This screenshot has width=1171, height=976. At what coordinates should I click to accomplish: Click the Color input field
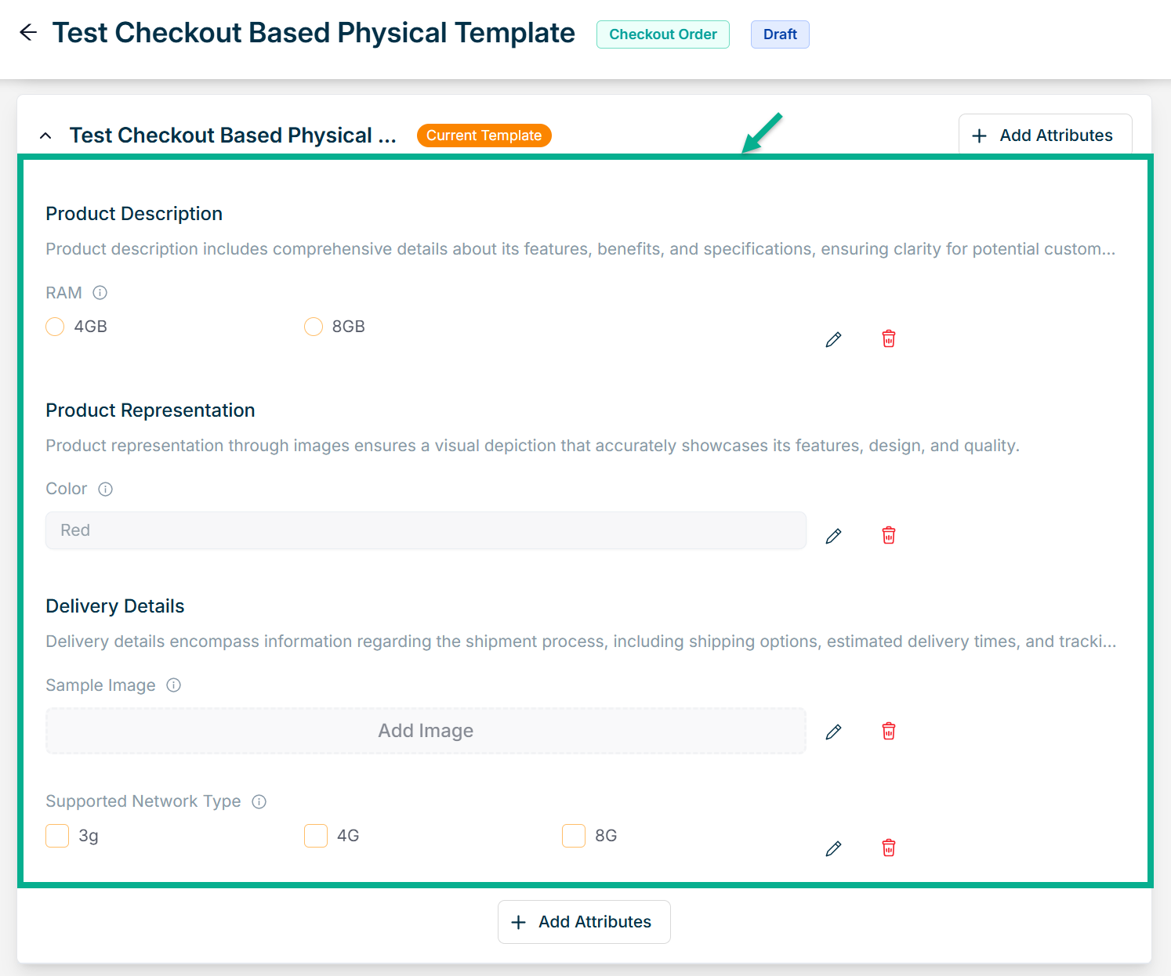(x=426, y=530)
